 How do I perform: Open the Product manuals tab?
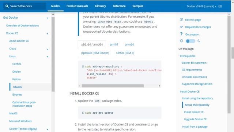pyautogui.click(x=77, y=6)
